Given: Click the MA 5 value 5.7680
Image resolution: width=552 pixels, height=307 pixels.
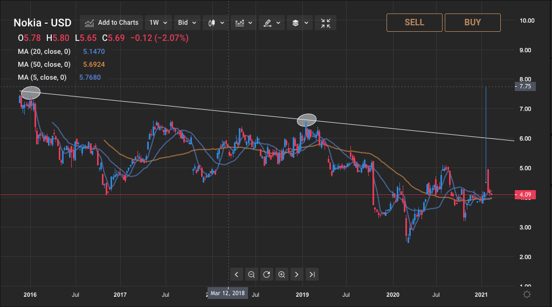Looking at the screenshot, I should point(90,78).
